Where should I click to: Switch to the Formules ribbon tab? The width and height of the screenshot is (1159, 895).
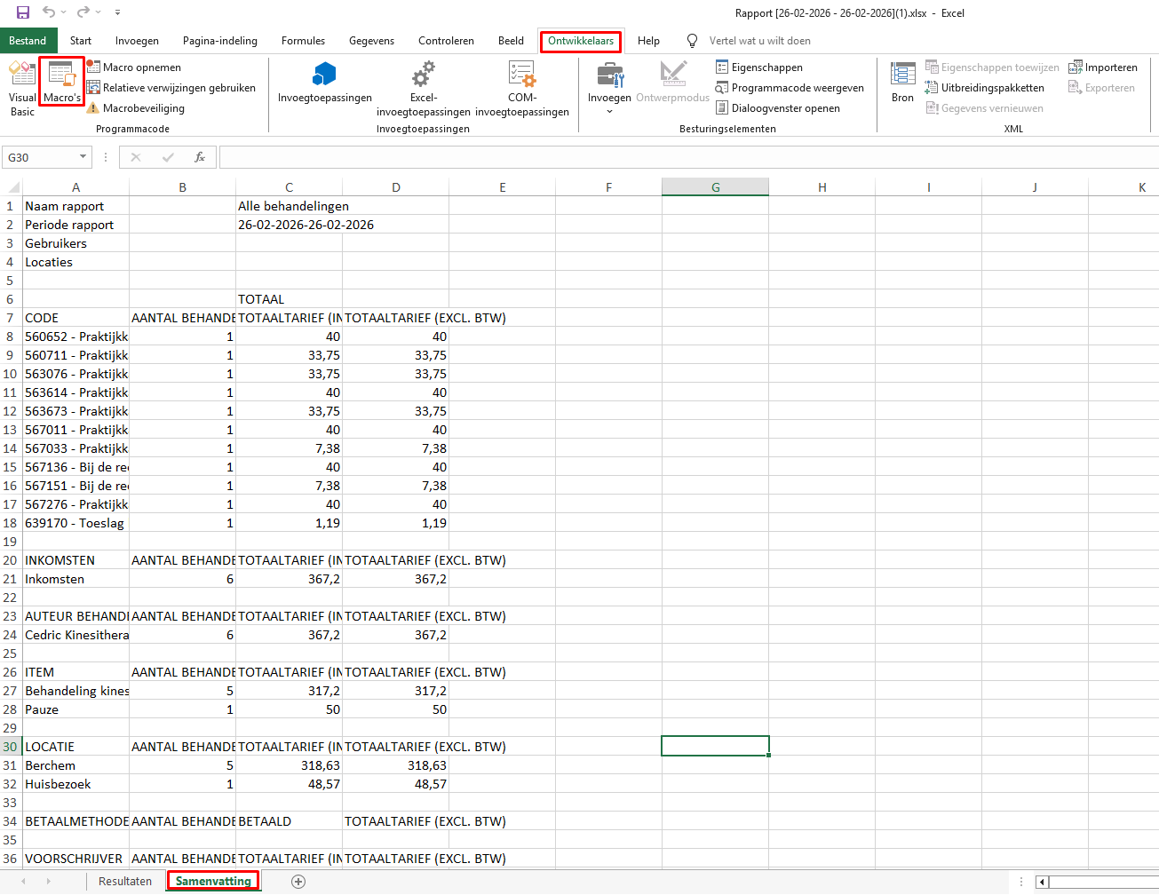click(303, 41)
